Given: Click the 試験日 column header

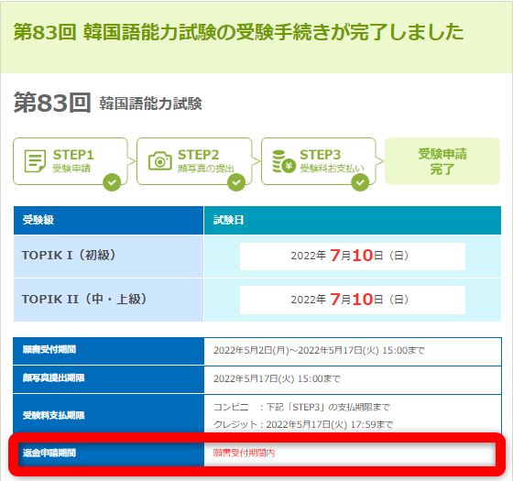Looking at the screenshot, I should (x=353, y=220).
